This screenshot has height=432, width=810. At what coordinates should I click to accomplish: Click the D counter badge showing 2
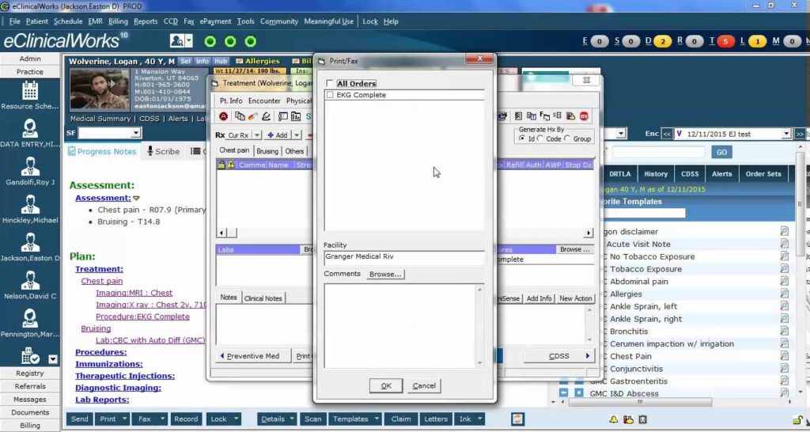point(662,41)
